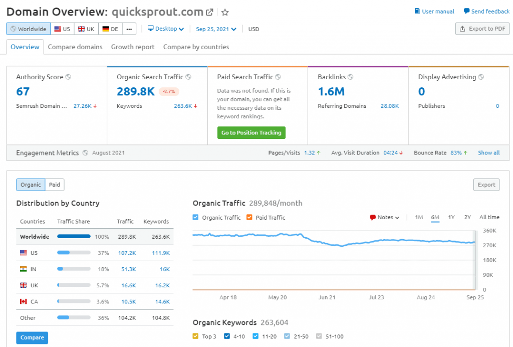Viewport: 513px width, 347px height.
Task: Click the US 37% traffic share bar
Action: 74,253
